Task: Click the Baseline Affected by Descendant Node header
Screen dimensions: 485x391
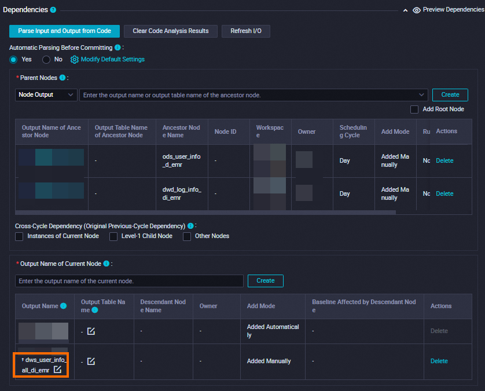Action: (364, 306)
